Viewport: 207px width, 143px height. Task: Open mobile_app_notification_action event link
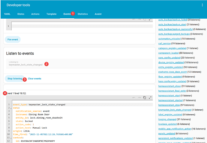175,129
